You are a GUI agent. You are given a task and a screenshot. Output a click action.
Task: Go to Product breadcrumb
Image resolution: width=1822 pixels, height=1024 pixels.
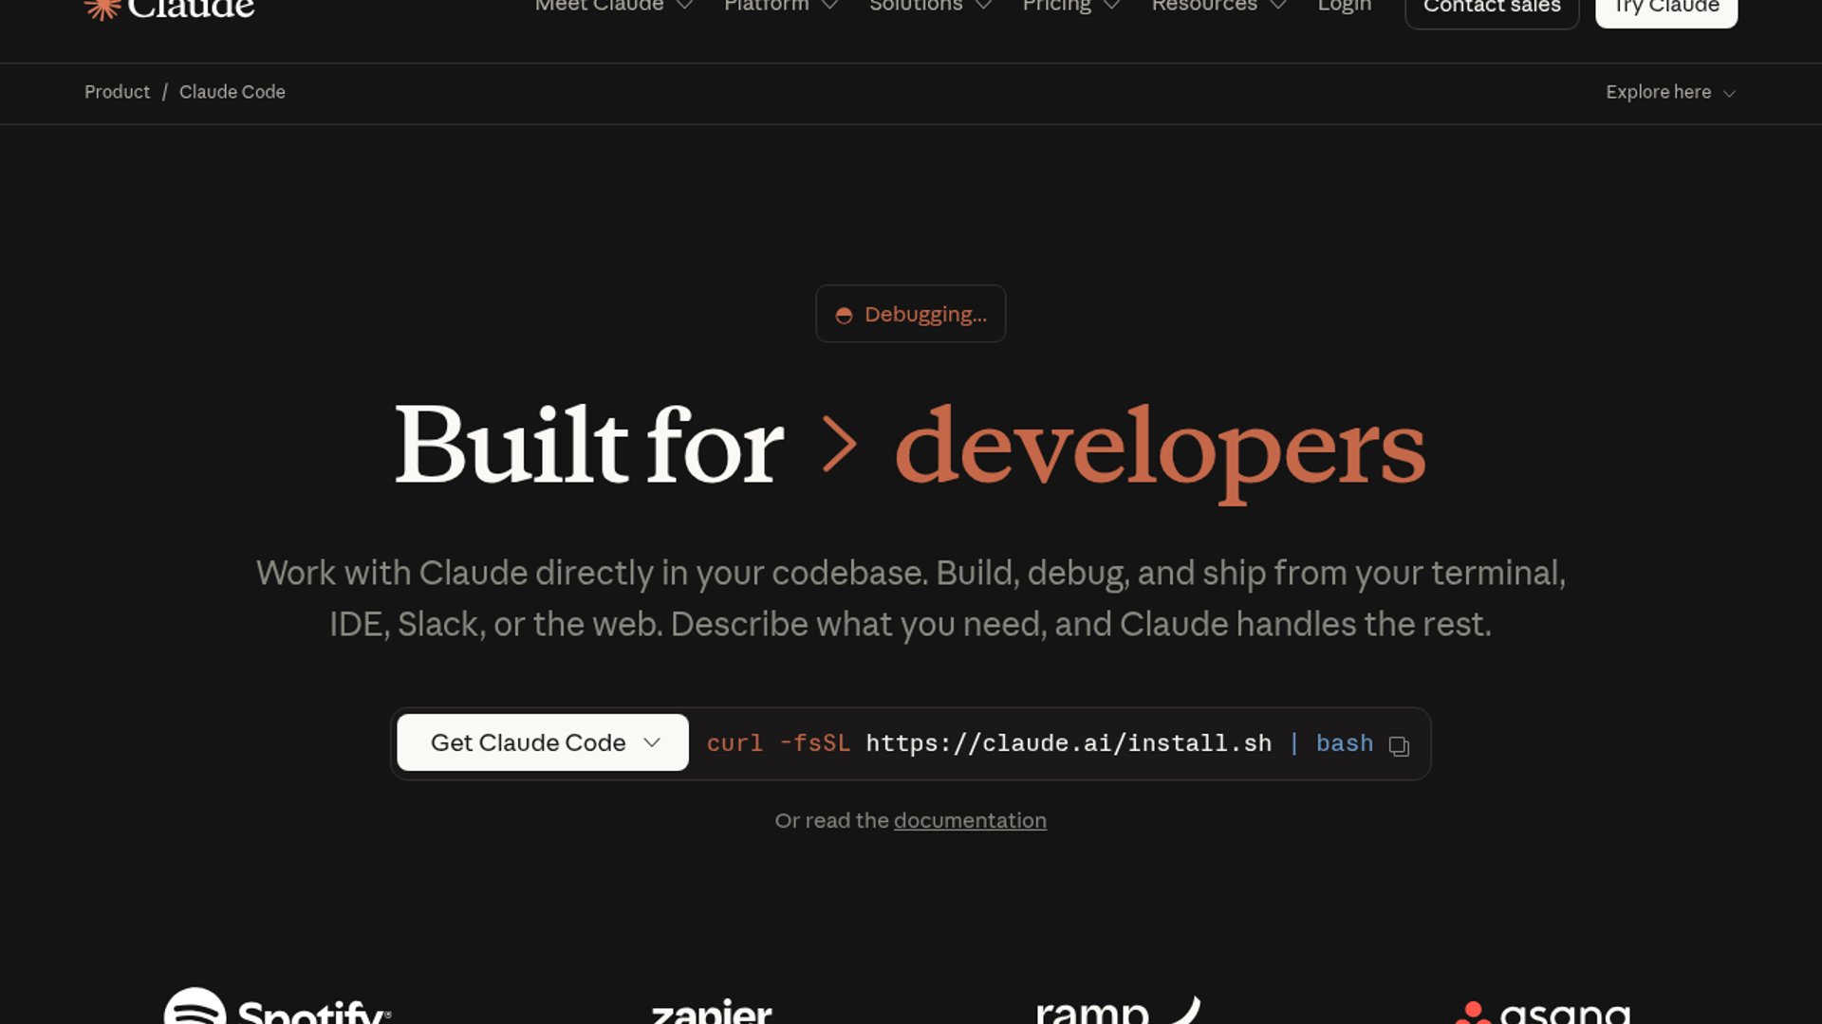pos(117,92)
